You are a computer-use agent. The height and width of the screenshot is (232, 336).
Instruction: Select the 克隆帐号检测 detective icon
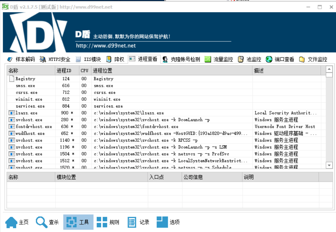tap(165, 59)
